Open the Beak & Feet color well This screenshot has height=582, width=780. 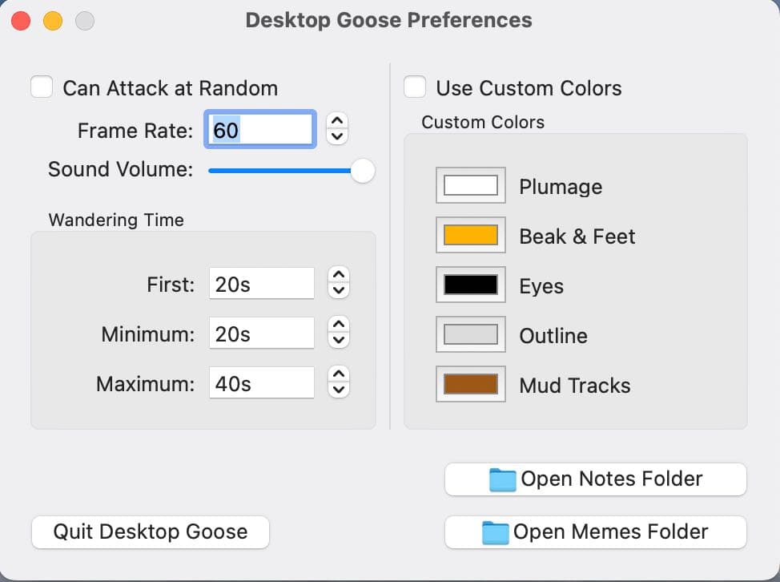click(471, 235)
